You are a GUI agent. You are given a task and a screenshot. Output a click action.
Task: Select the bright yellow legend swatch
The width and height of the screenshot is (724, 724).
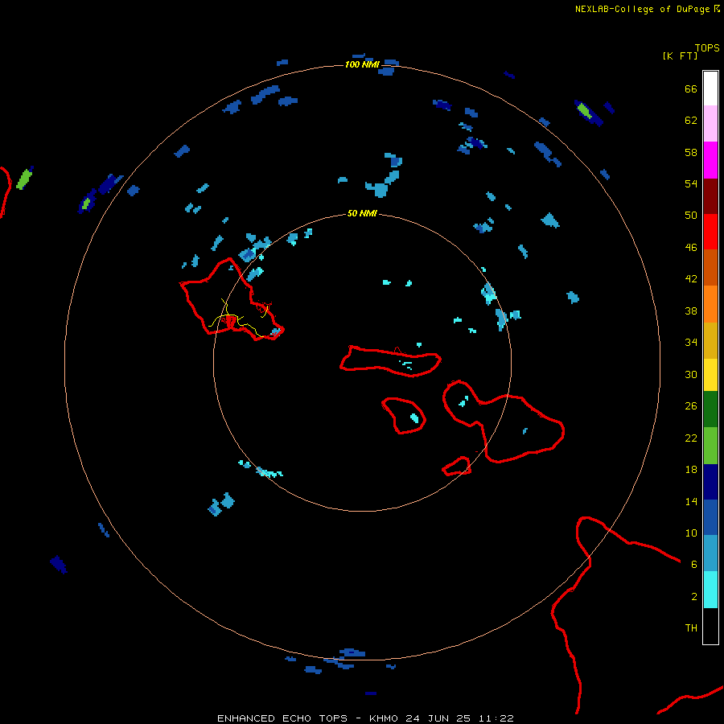[710, 374]
